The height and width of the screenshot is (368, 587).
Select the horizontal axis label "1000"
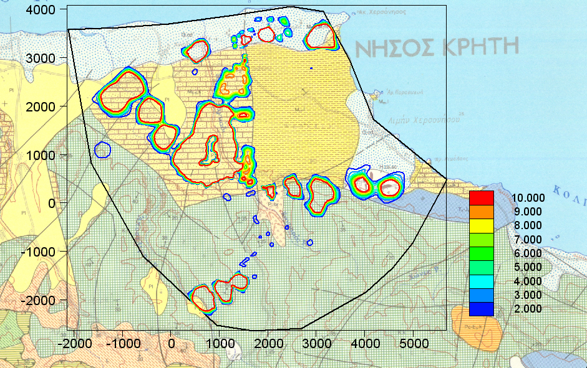pyautogui.click(x=220, y=343)
